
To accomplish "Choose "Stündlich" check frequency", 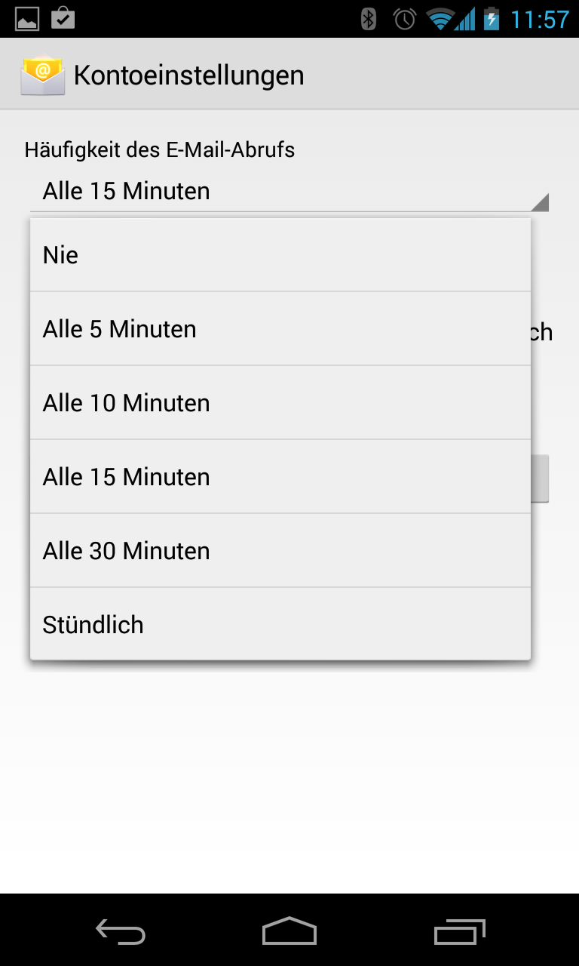I will (280, 625).
